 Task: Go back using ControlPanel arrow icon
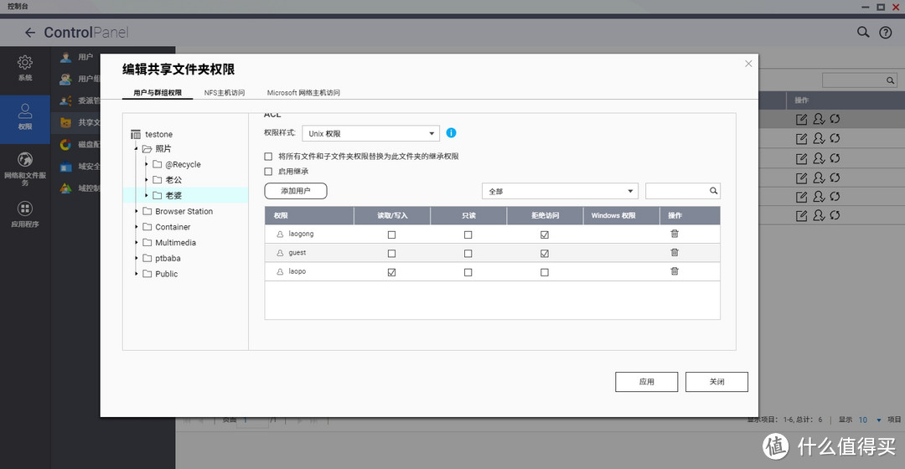(30, 33)
